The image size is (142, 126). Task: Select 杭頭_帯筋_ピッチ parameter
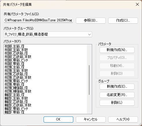[16, 81]
